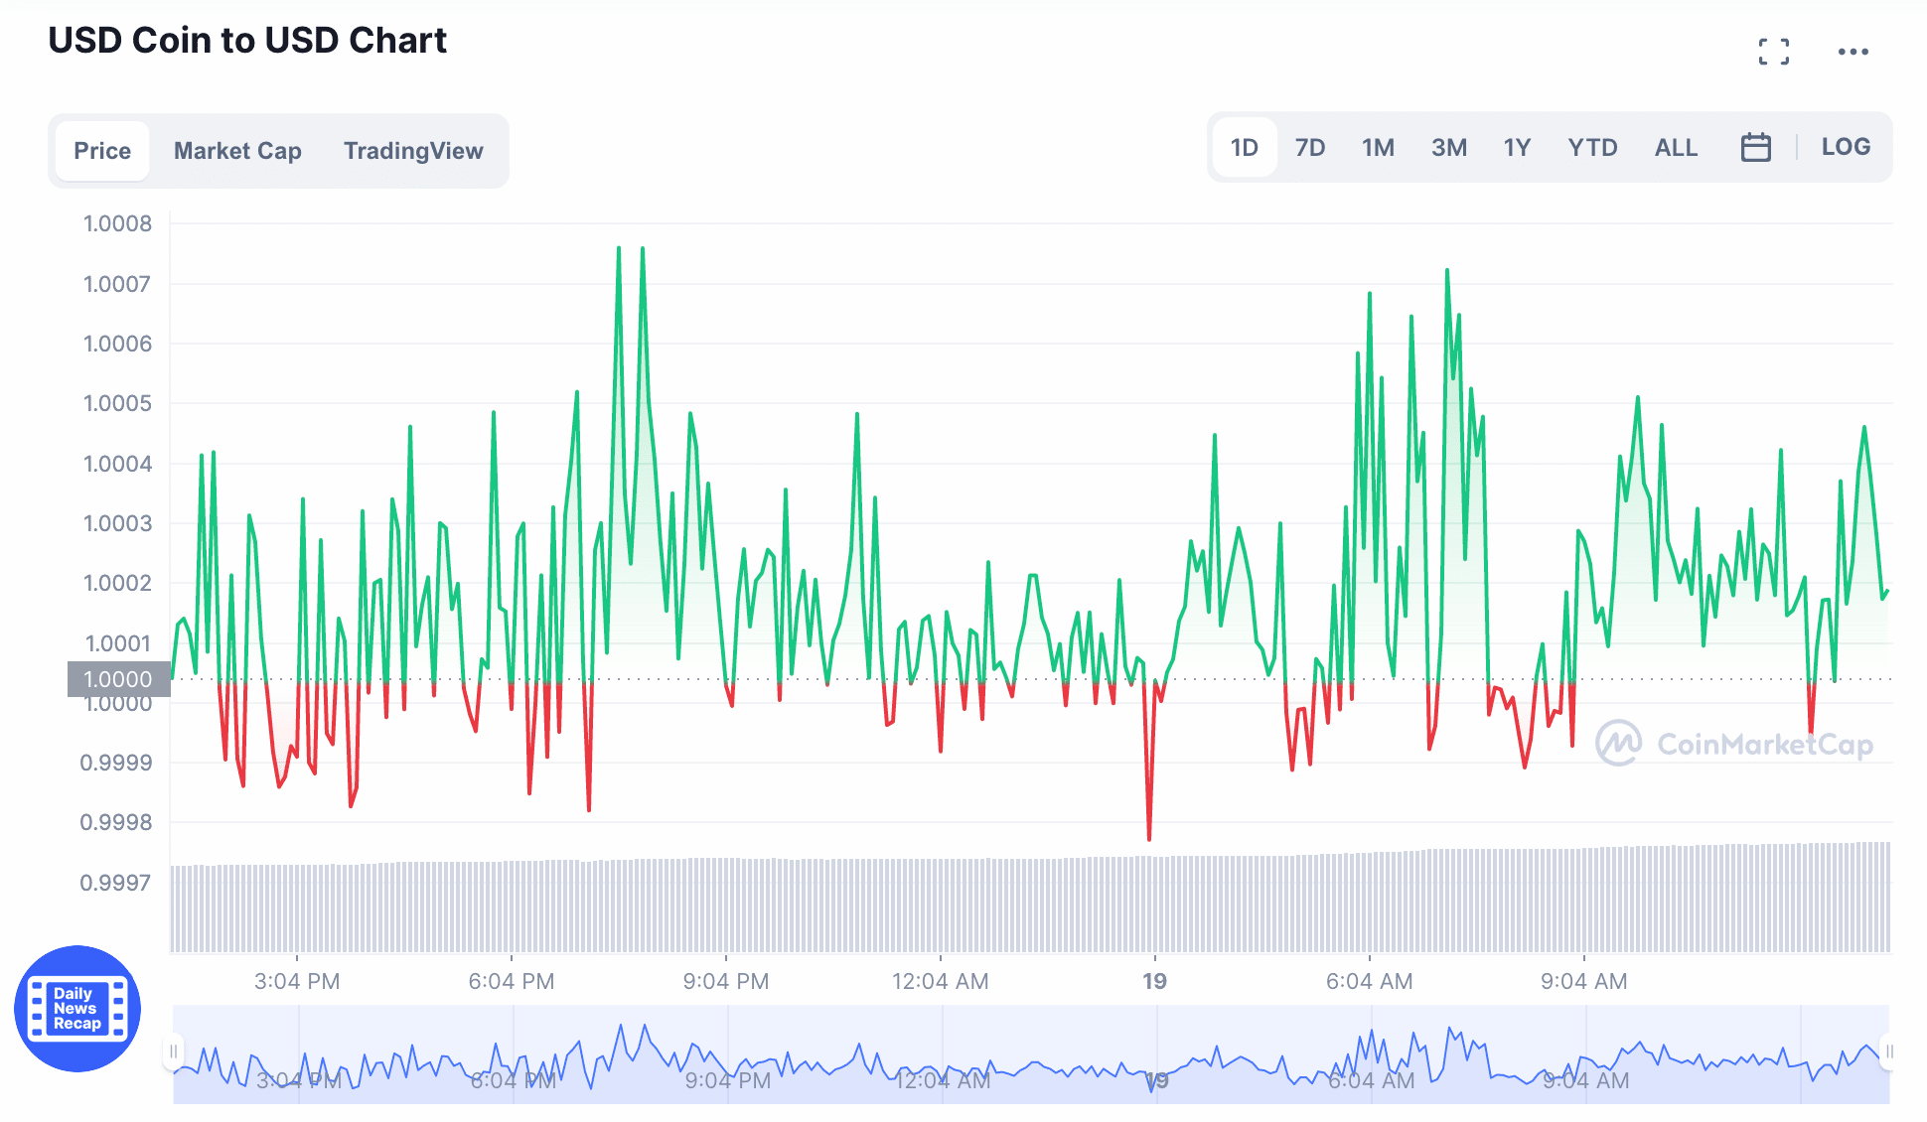The height and width of the screenshot is (1122, 1927).
Task: Open the calendar date range picker
Action: pos(1755,148)
